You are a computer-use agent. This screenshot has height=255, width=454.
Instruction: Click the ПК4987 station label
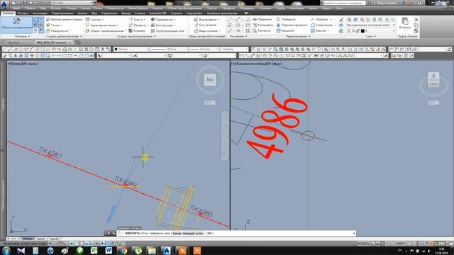pyautogui.click(x=50, y=152)
